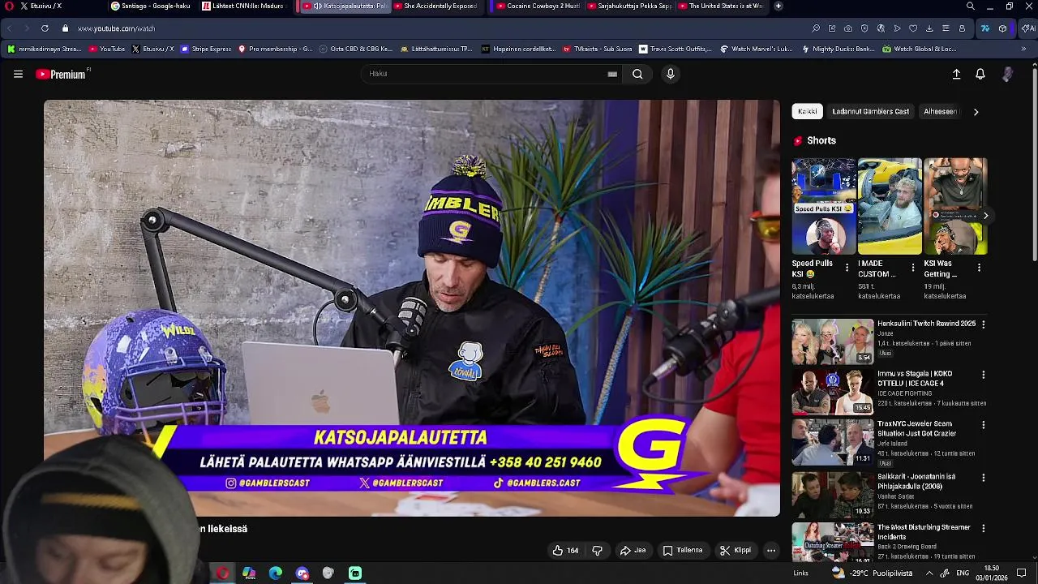Select the Ladannut Gamblers Cast chip

[870, 111]
